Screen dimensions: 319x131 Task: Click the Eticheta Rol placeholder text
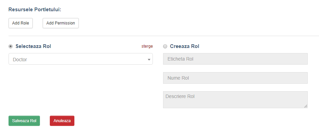180,59
